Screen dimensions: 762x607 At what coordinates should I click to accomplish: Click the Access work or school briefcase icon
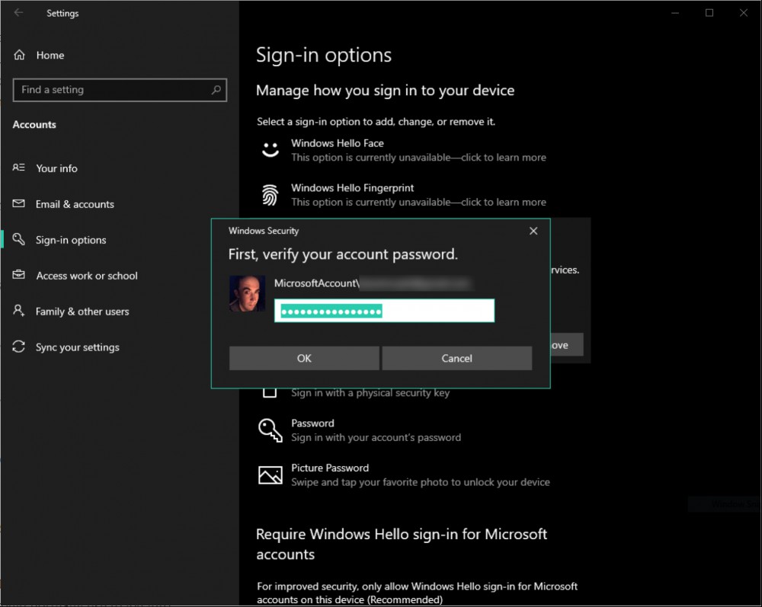[18, 275]
